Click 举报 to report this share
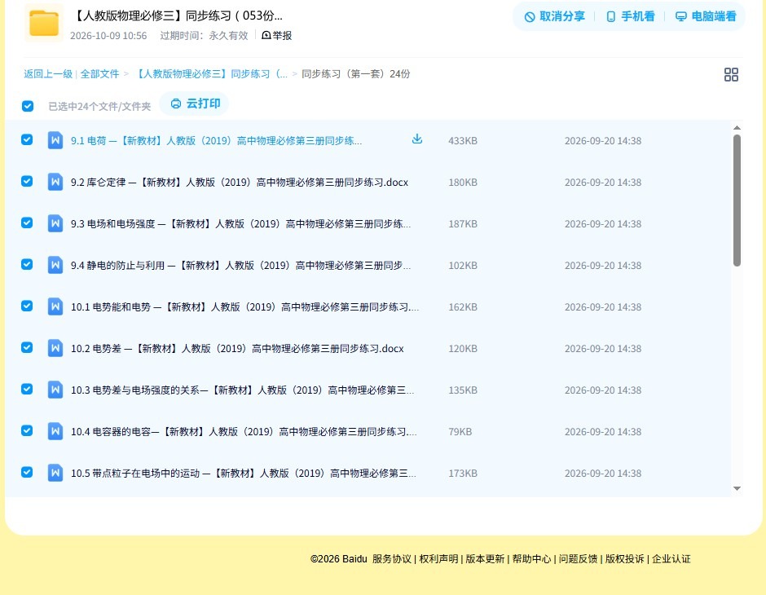 click(276, 35)
